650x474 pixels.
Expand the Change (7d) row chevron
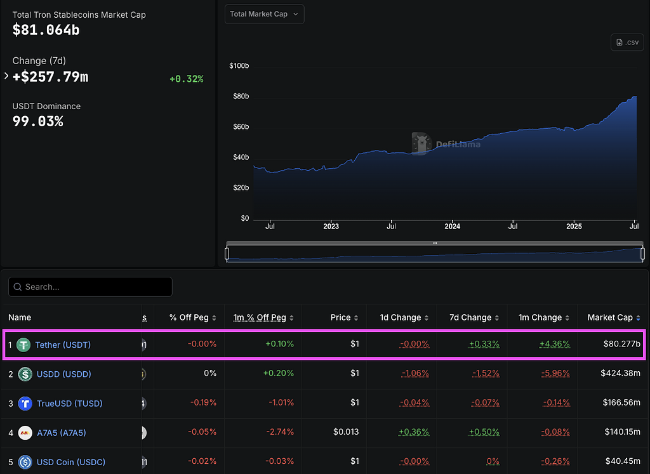click(x=6, y=76)
